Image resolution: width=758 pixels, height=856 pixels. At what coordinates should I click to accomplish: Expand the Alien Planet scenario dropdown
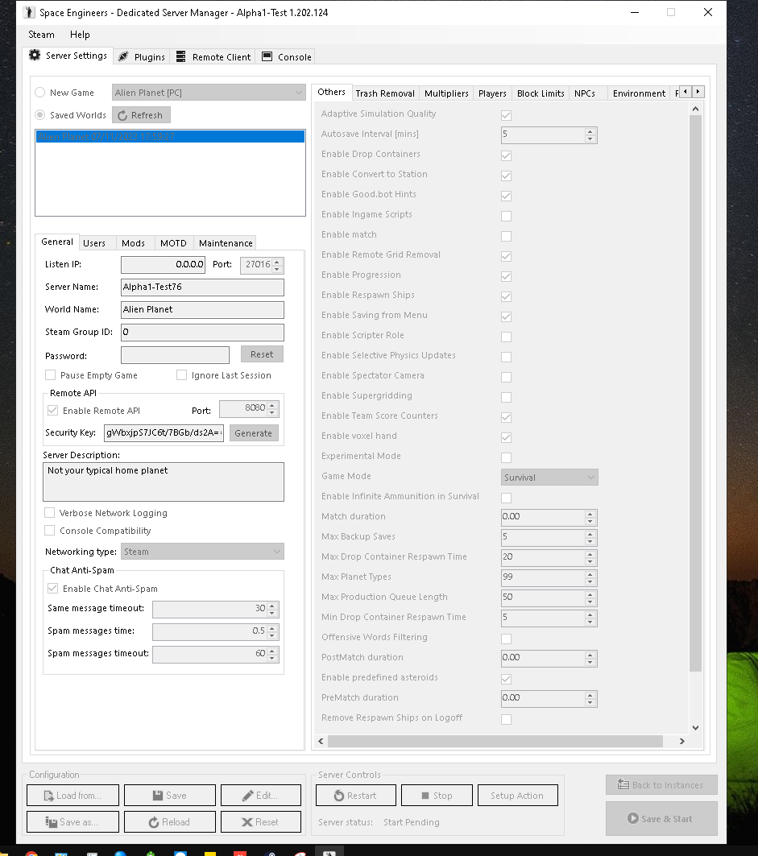208,93
